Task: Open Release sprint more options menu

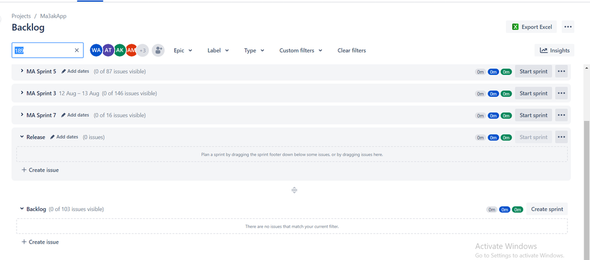Action: click(x=562, y=137)
